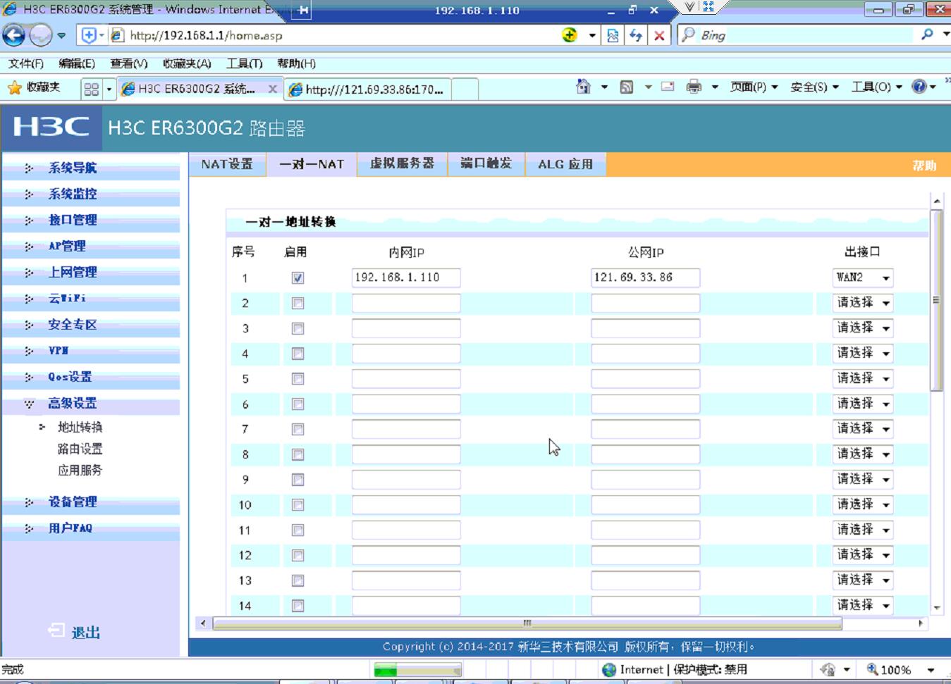This screenshot has height=684, width=951.
Task: Click the 帮助 link on orange bar
Action: click(924, 166)
